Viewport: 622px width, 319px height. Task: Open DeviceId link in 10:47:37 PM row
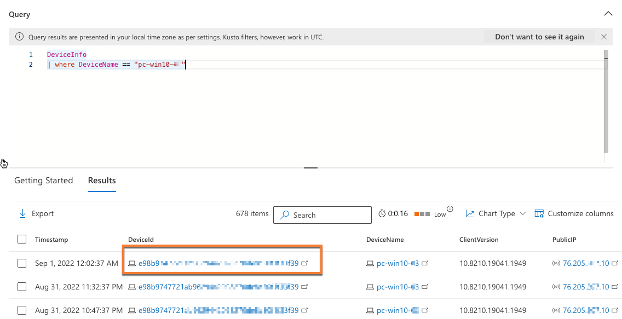click(218, 310)
